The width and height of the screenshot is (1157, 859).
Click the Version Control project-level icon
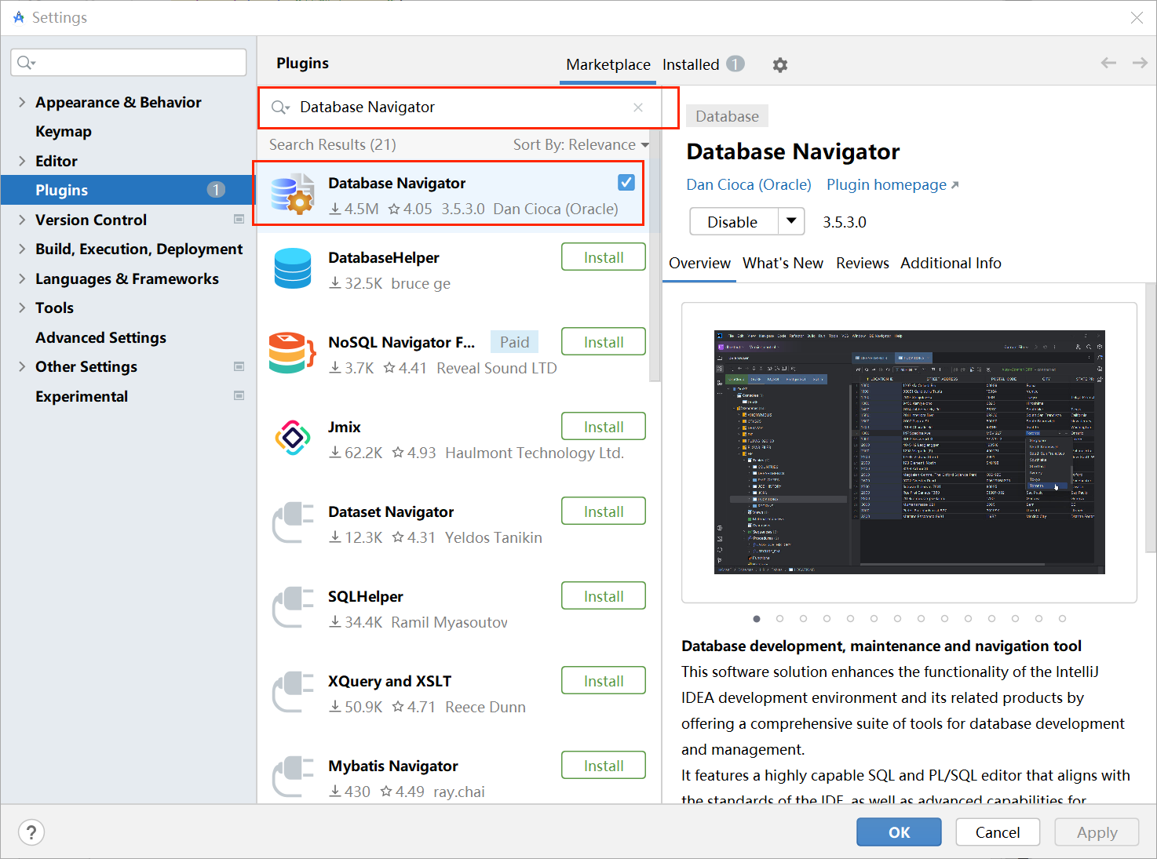tap(239, 220)
